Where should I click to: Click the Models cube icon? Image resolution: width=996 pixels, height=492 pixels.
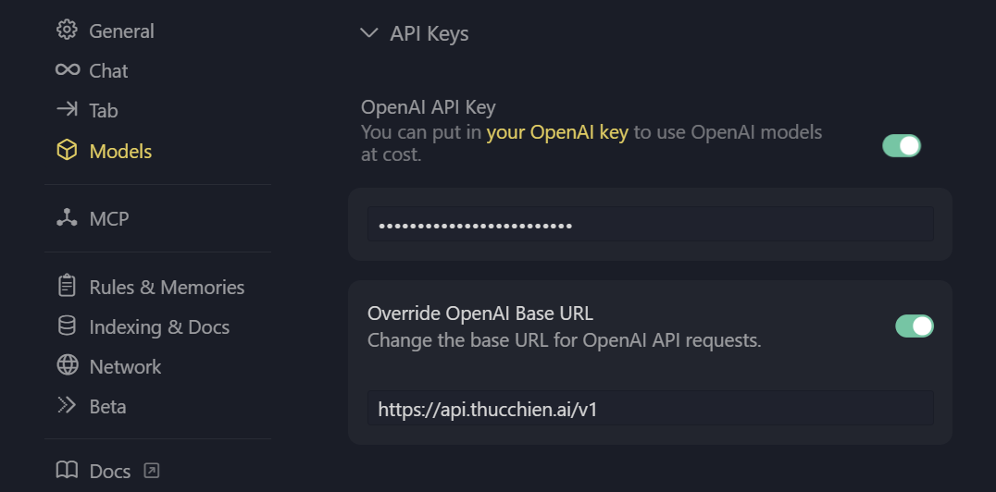pos(67,151)
